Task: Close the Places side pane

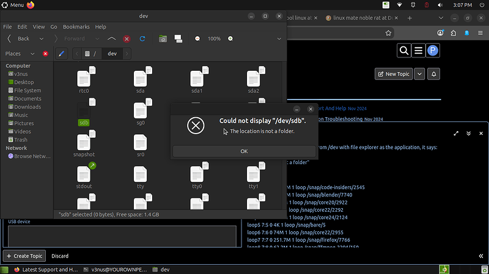Action: (45, 54)
